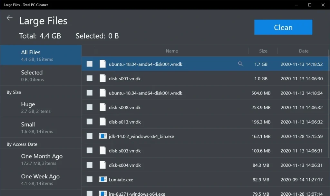330x196 pixels.
Task: Close the Total PC Cleaner window
Action: (x=323, y=5)
